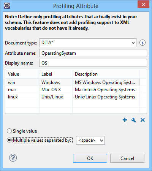152x171 pixels.
Task: Click the blue X delete value icon
Action: (x=142, y=120)
